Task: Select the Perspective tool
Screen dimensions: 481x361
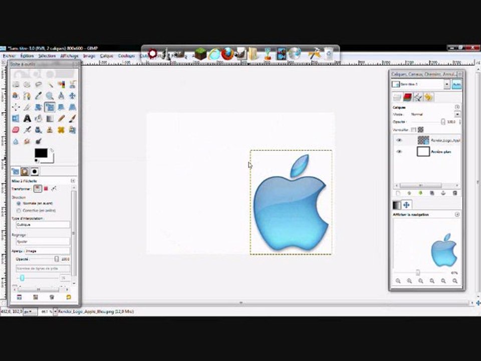Action: (72, 107)
